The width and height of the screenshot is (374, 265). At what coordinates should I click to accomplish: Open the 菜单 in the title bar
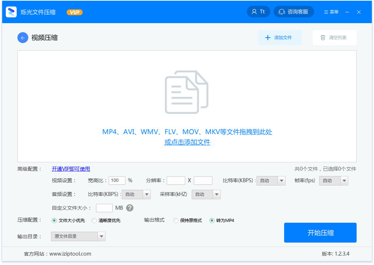(x=331, y=11)
